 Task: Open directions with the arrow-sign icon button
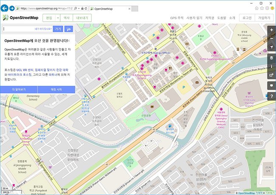tap(69, 29)
